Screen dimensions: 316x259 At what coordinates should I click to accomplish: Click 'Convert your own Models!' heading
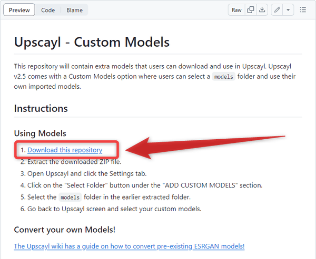click(65, 230)
